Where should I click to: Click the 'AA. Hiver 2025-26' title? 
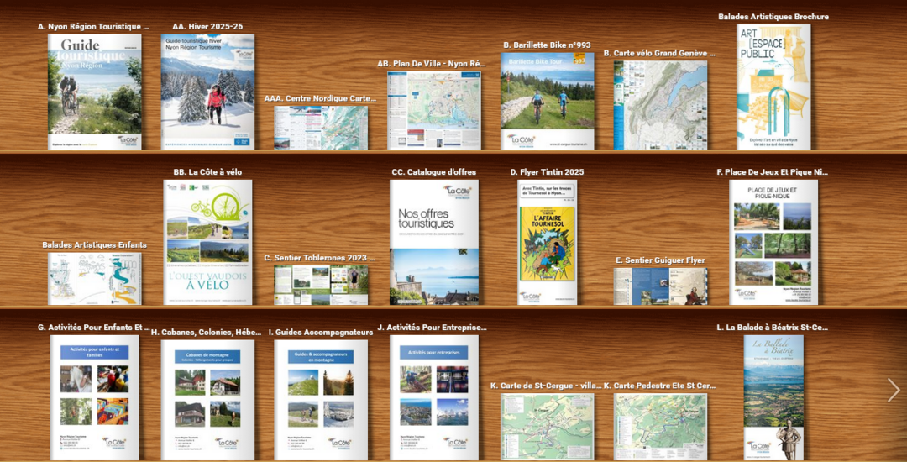click(207, 27)
